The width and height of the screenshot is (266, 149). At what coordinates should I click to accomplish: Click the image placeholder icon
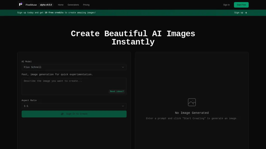coord(192,102)
